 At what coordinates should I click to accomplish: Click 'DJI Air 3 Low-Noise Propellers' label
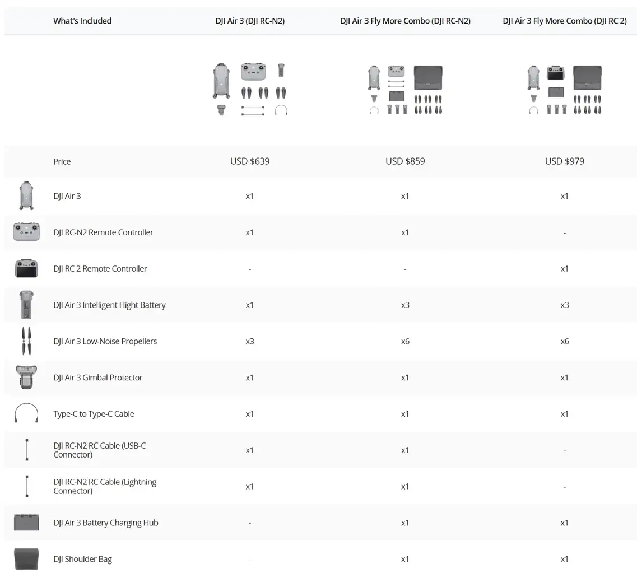click(105, 341)
